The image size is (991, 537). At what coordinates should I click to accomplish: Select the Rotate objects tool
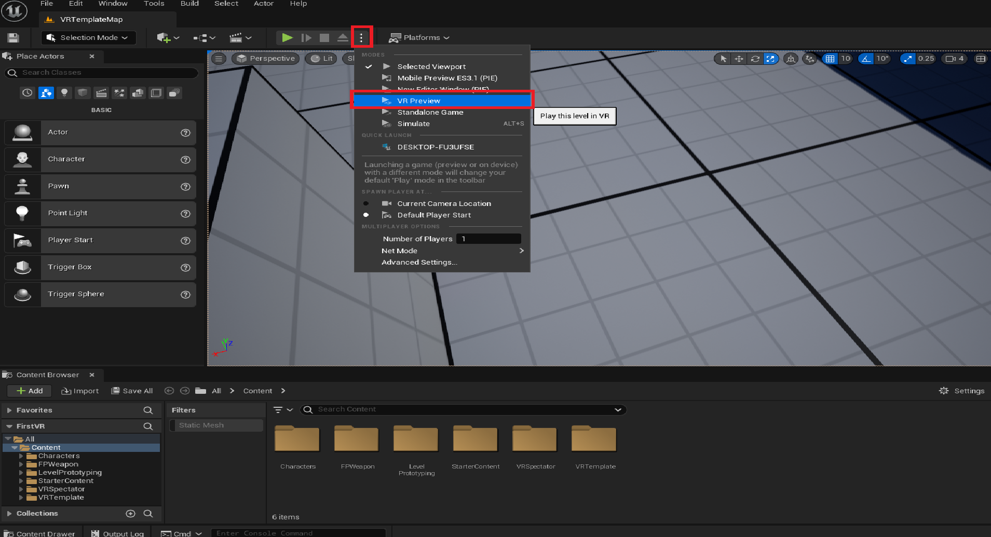[755, 59]
